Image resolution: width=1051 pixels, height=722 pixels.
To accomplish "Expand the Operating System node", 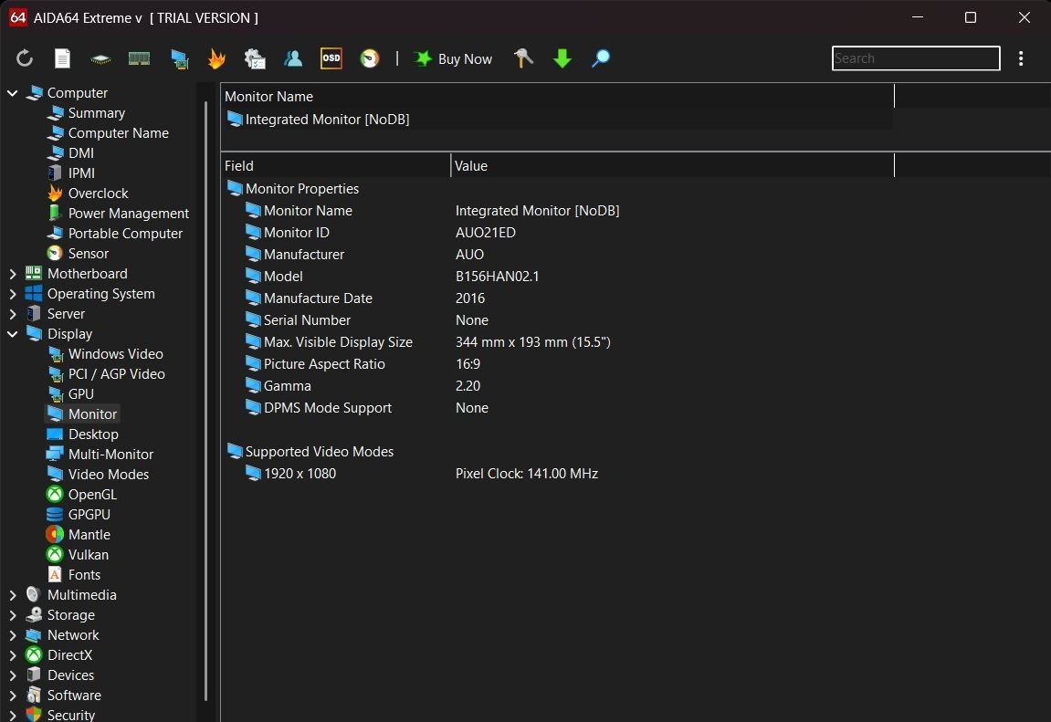I will pos(12,294).
